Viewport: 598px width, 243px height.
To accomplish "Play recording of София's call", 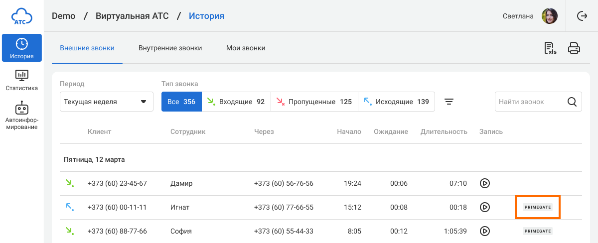I will coord(484,231).
